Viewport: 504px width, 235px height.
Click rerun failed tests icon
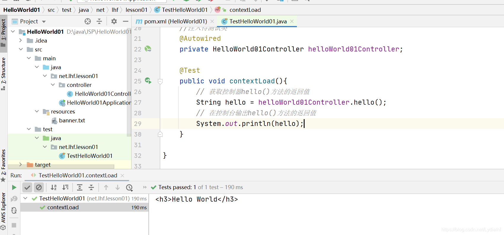tap(14, 199)
